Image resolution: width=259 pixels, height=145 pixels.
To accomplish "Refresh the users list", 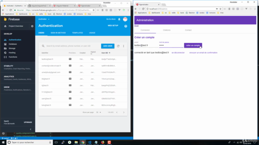I will (x=118, y=46).
